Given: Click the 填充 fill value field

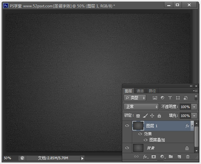Looking at the screenshot, I should pos(185,116).
